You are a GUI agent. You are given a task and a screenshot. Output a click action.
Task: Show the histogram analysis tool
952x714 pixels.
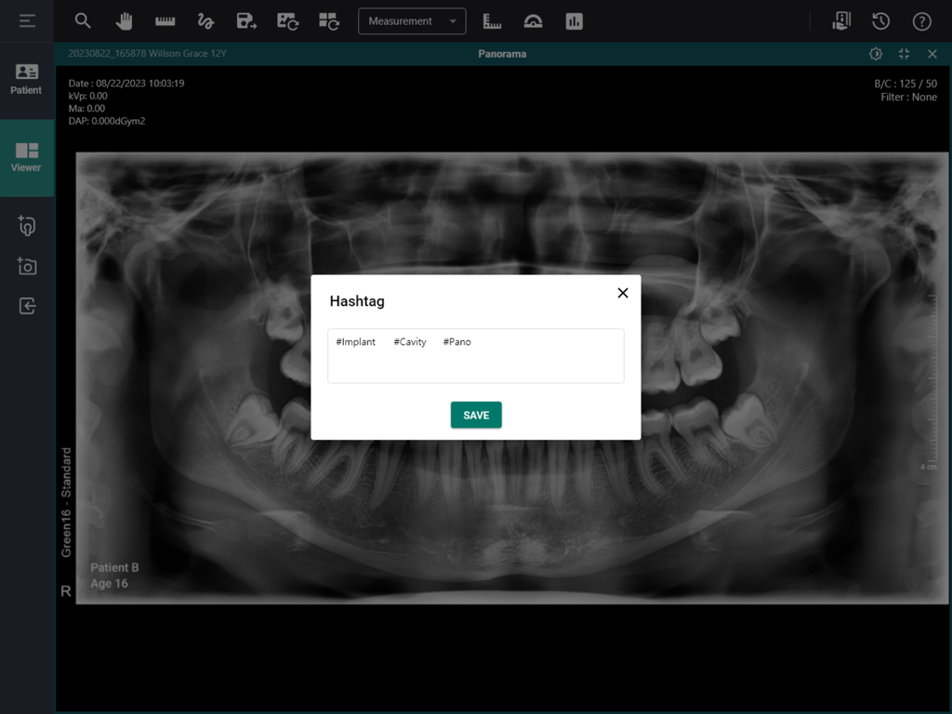pyautogui.click(x=574, y=20)
